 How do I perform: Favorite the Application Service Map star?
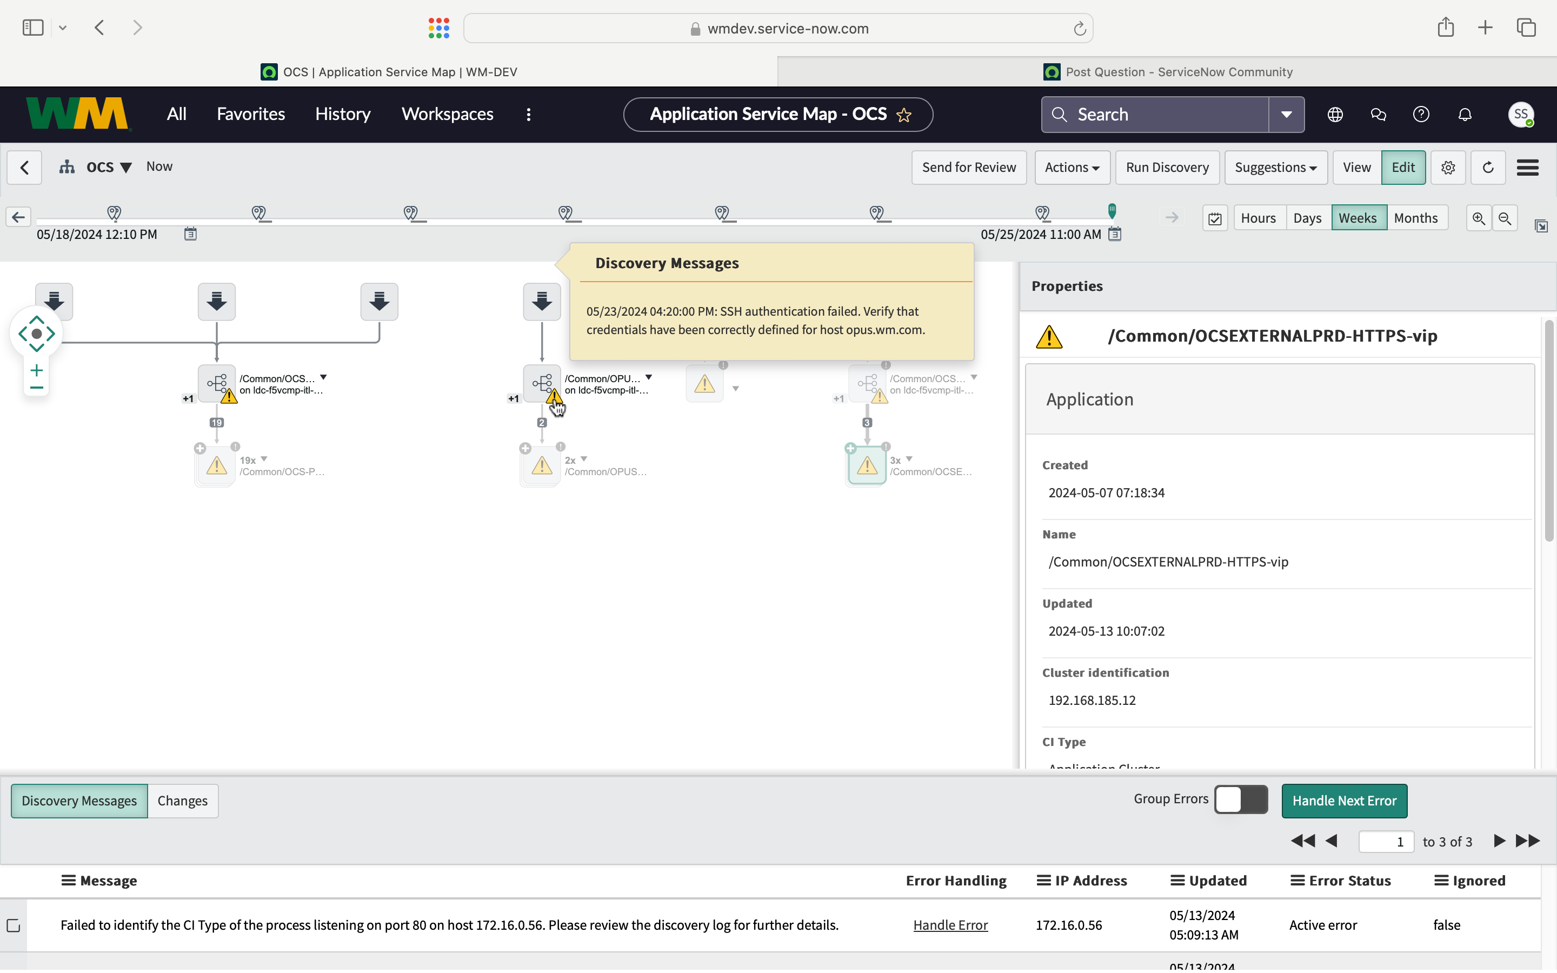[x=904, y=115]
